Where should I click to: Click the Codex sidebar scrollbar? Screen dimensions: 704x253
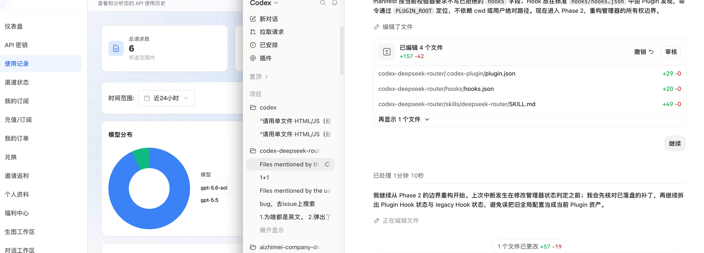[342, 51]
